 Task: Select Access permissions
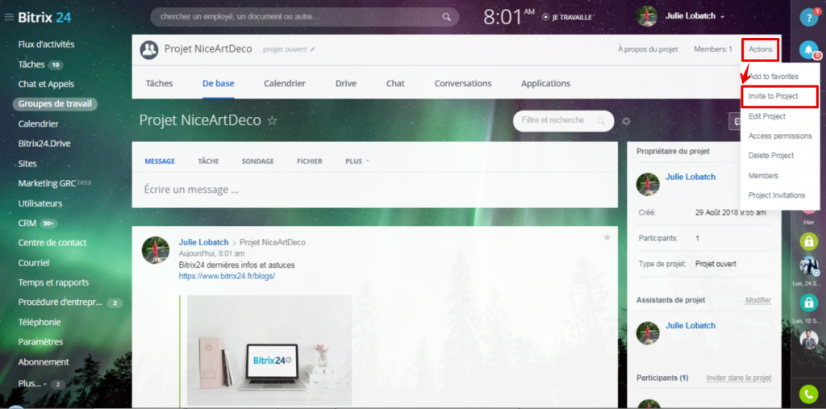780,136
